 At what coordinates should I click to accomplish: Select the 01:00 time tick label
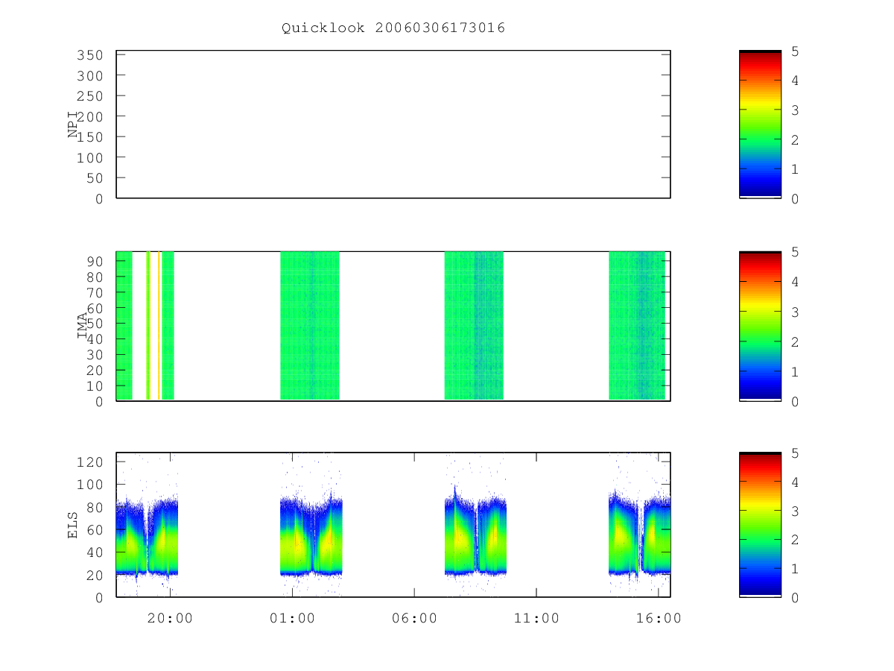pyautogui.click(x=292, y=618)
